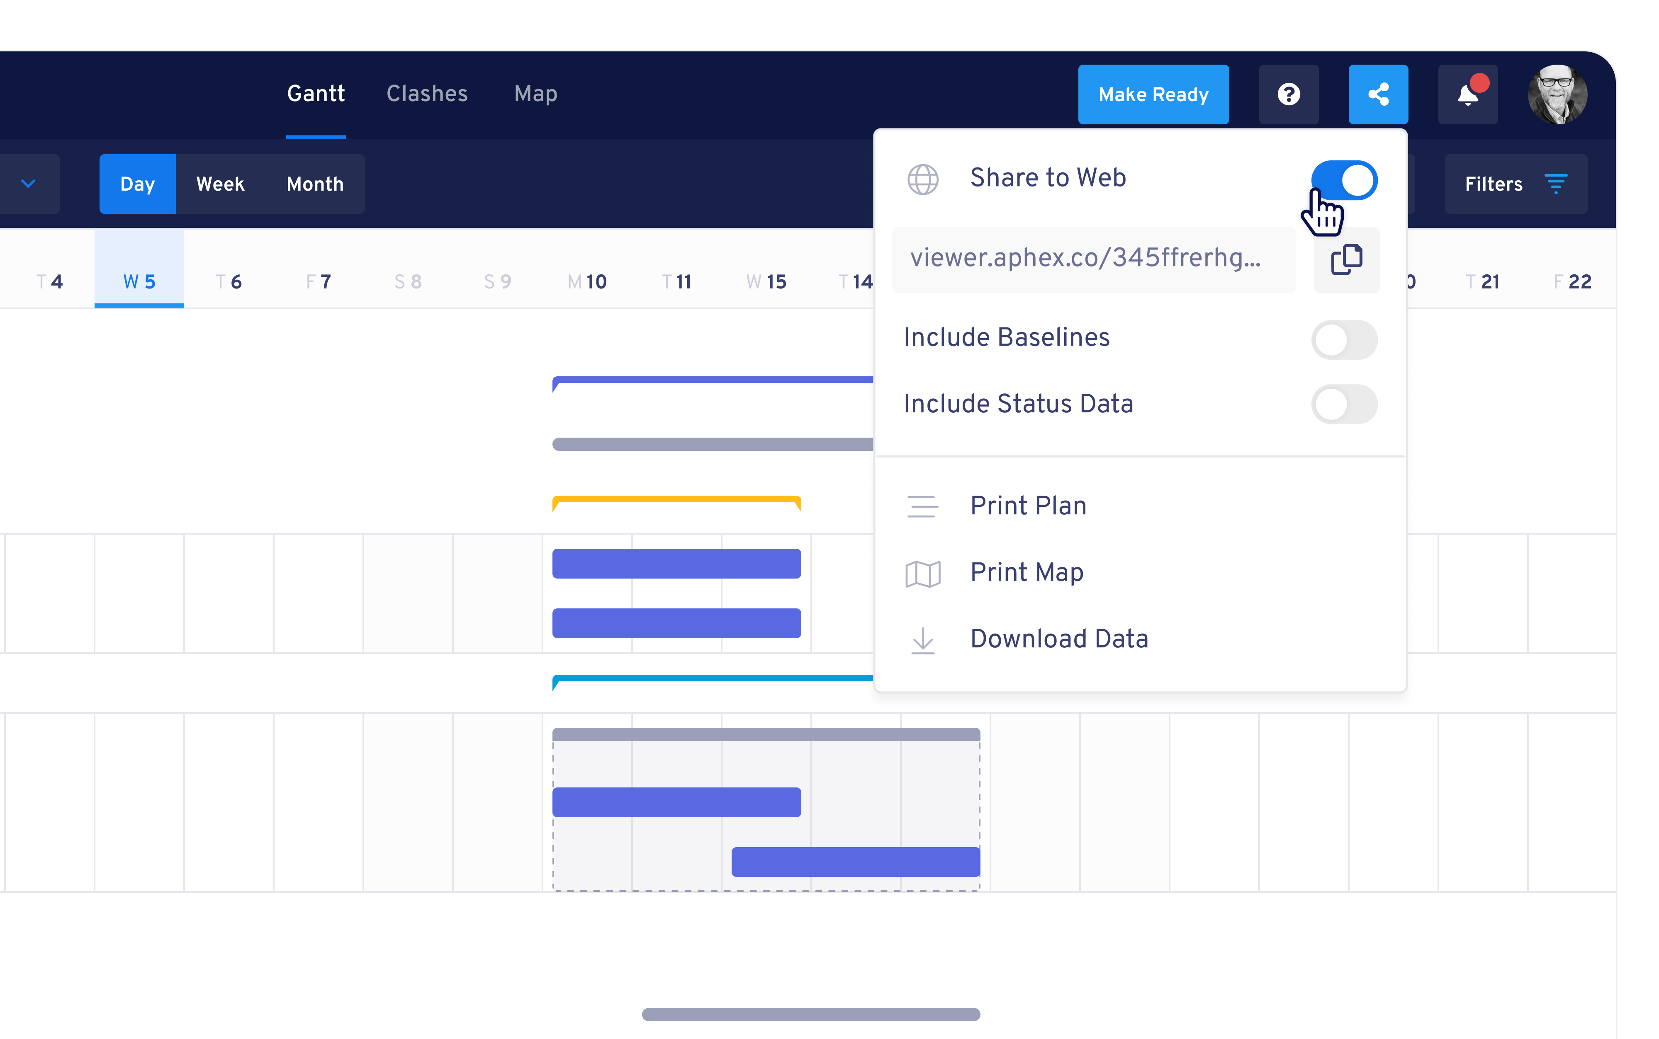Click the viewer.aphex.co link field
This screenshot has width=1659, height=1039.
pyautogui.click(x=1092, y=259)
